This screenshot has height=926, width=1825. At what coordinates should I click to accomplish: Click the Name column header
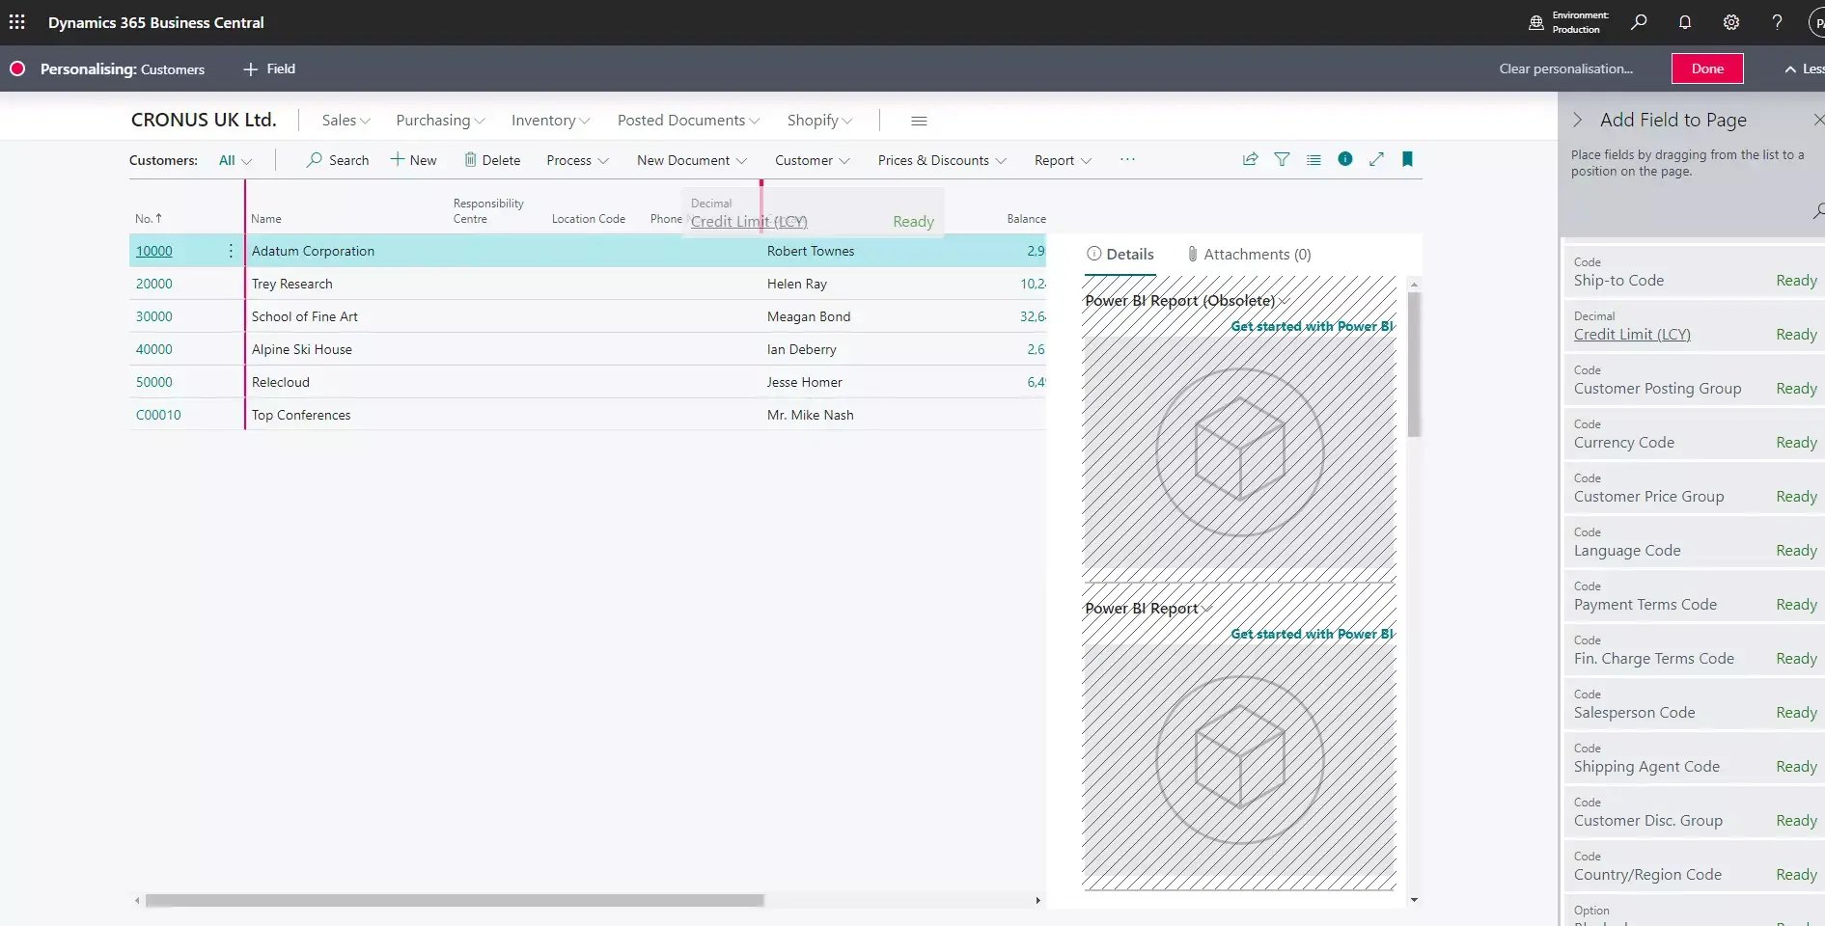266,219
